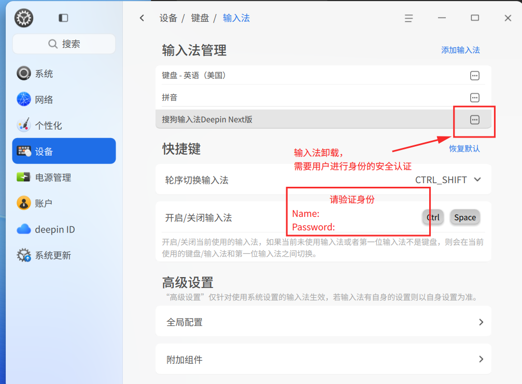Open 个性化 in the sidebar
Image resolution: width=522 pixels, height=384 pixels.
pyautogui.click(x=64, y=126)
